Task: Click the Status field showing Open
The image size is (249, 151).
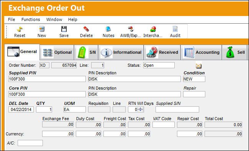Action: 159,65
